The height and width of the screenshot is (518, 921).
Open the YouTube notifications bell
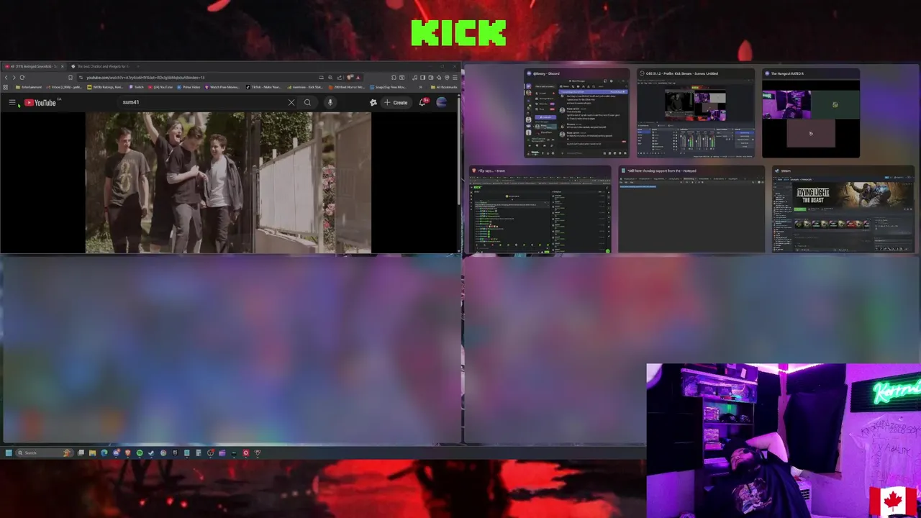(x=423, y=102)
